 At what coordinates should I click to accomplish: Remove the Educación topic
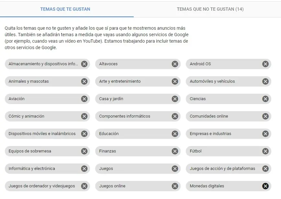tap(175, 134)
